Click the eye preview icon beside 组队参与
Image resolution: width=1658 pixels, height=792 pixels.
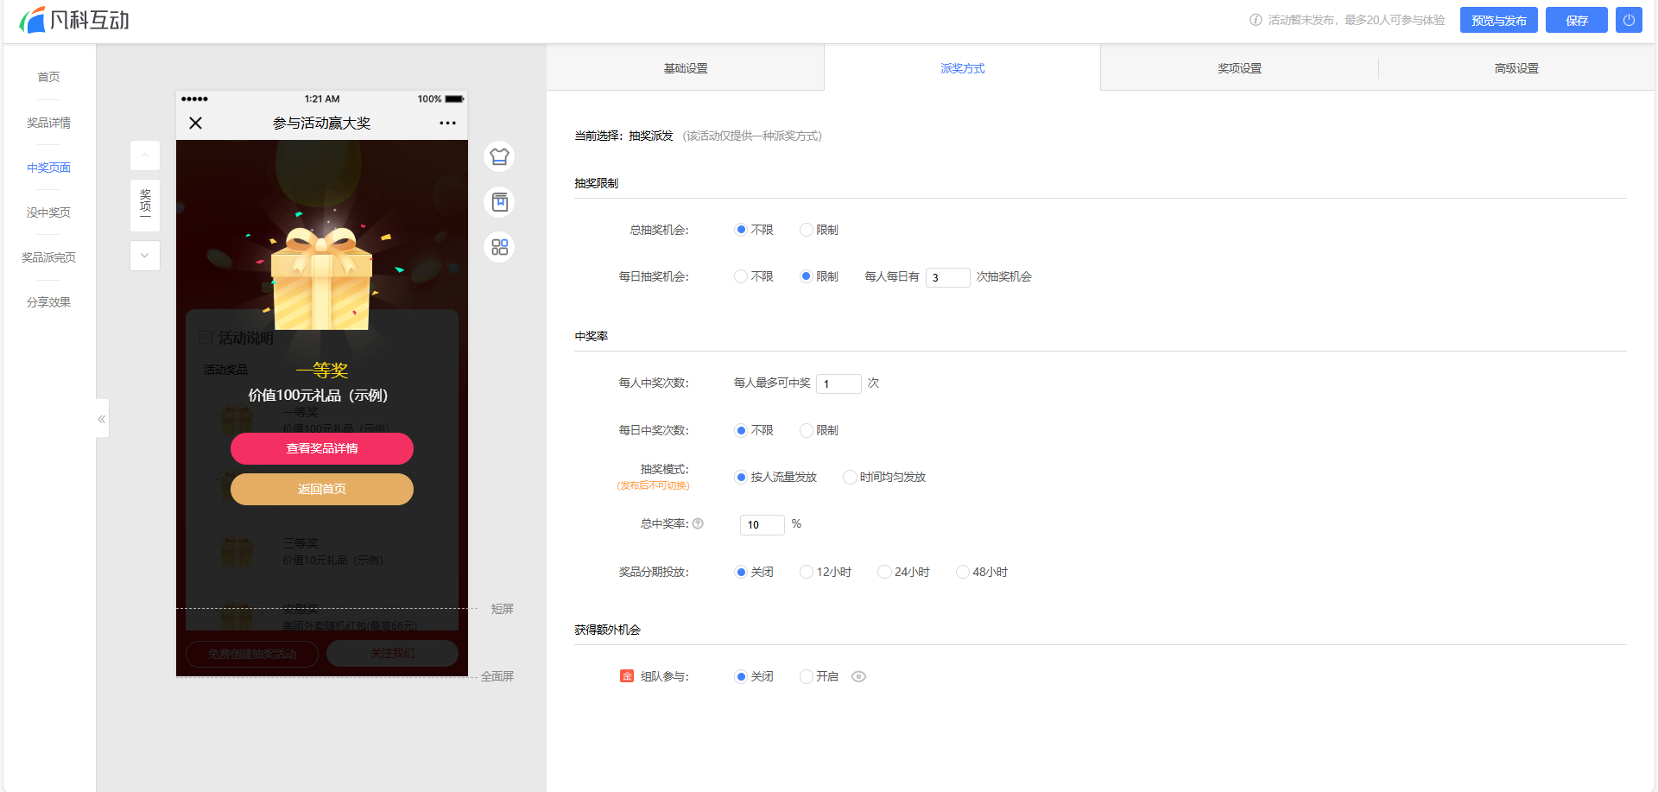(x=858, y=676)
